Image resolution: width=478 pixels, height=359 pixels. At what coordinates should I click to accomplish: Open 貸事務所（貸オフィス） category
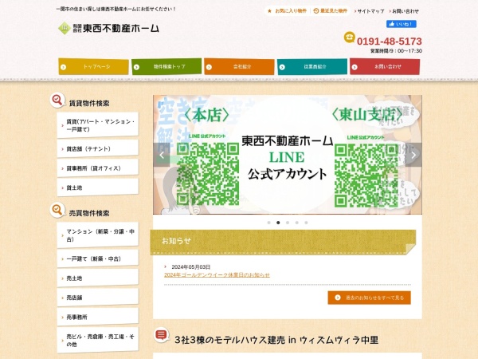tap(97, 168)
